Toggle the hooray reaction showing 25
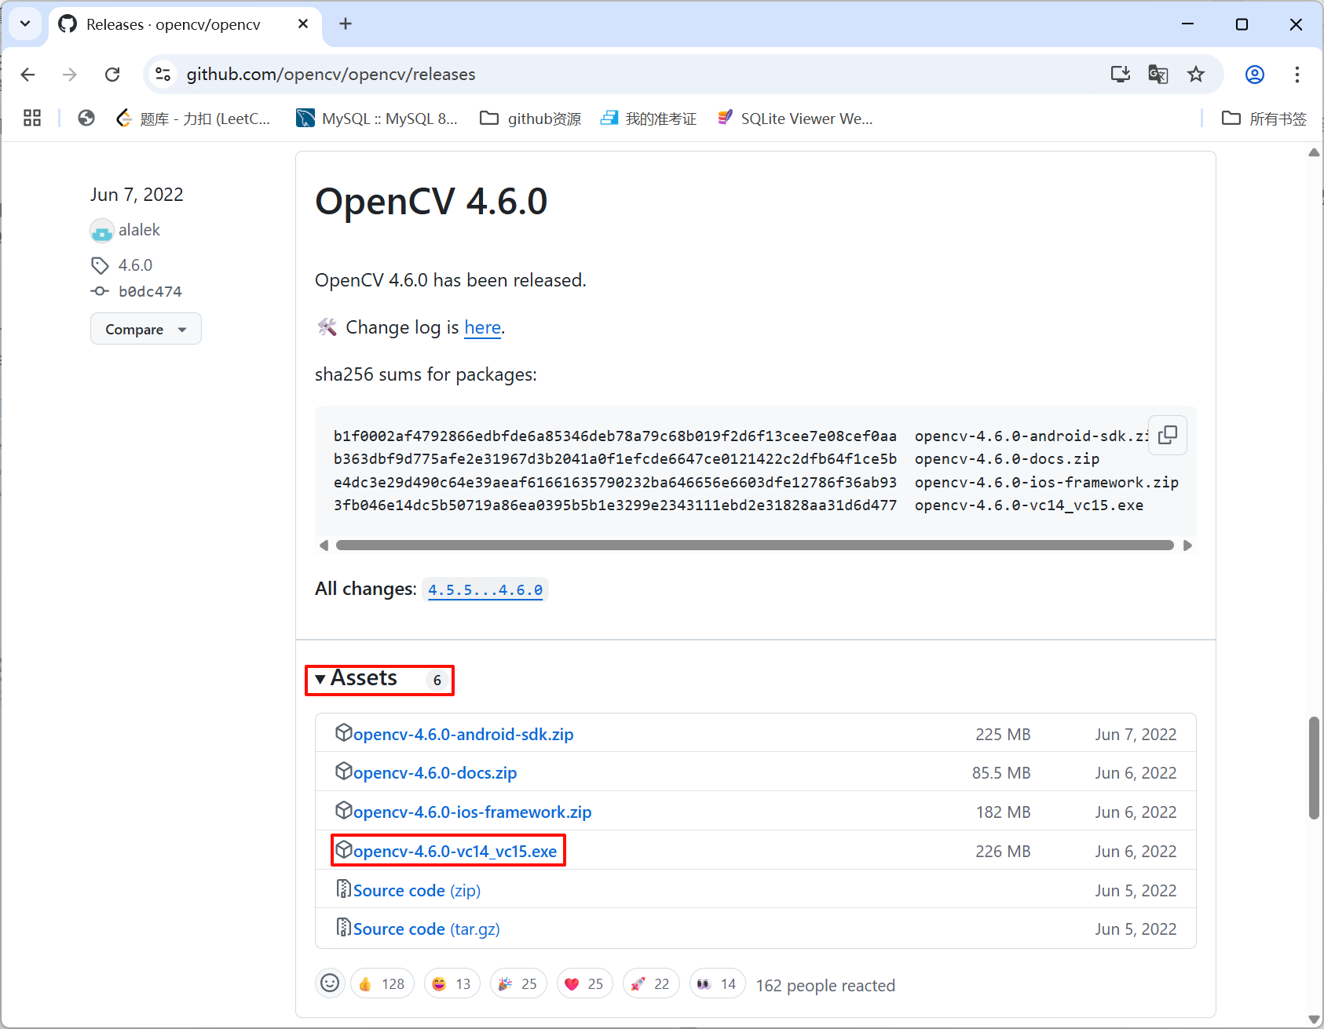Viewport: 1324px width, 1029px height. tap(518, 983)
